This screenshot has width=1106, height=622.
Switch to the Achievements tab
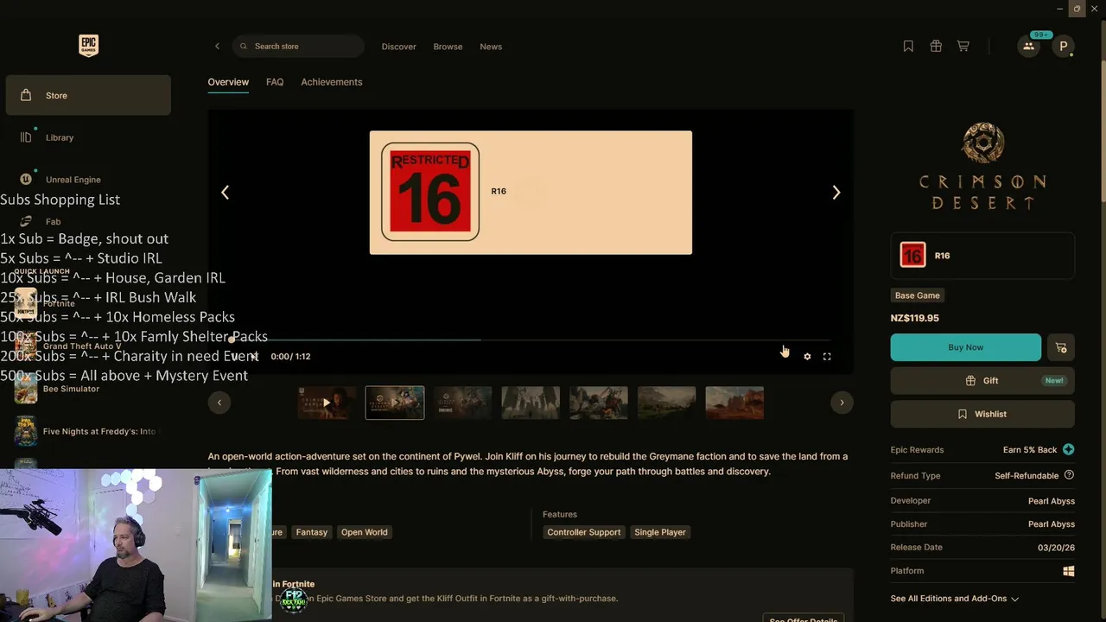click(x=332, y=82)
